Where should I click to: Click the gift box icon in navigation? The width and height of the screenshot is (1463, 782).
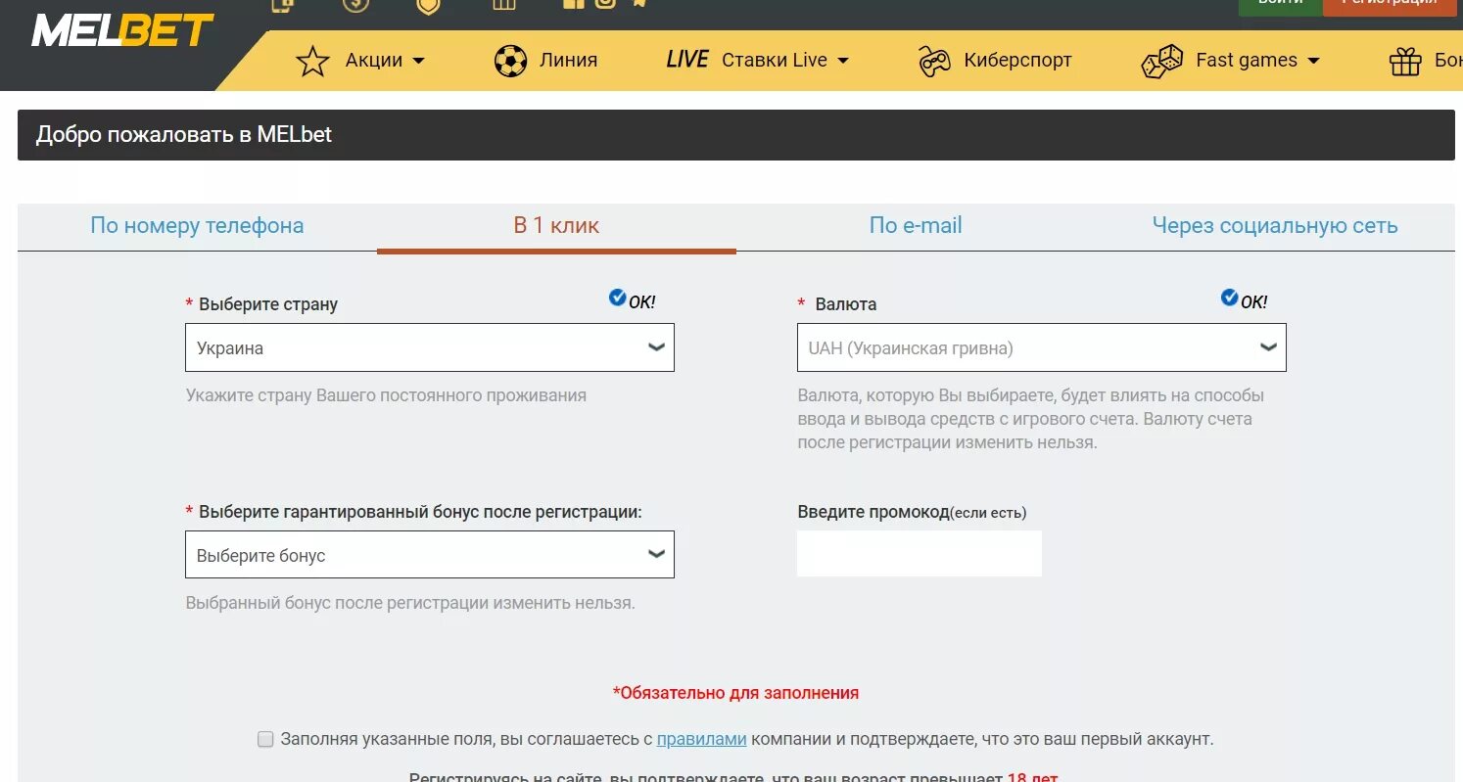click(x=1406, y=61)
